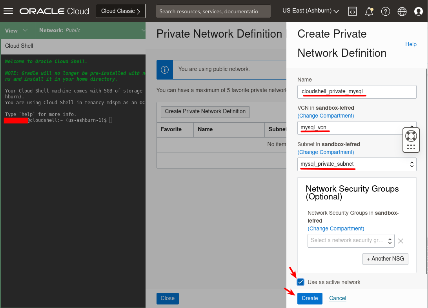Click the Create button
The height and width of the screenshot is (308, 428).
click(310, 298)
